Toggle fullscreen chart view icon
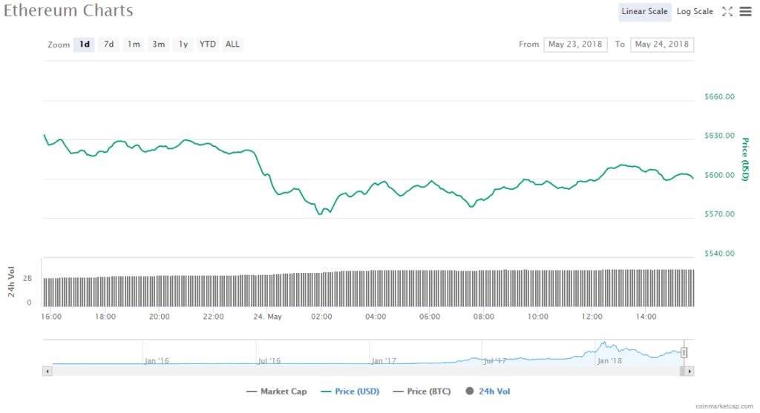The image size is (760, 413). [727, 11]
